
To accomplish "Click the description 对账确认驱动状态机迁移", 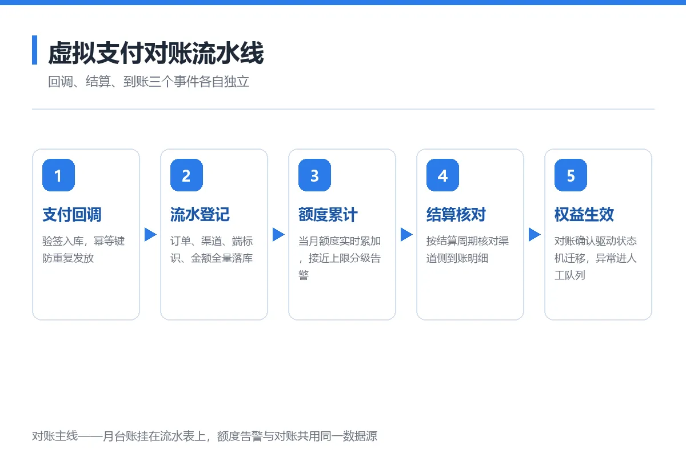I will tap(596, 258).
